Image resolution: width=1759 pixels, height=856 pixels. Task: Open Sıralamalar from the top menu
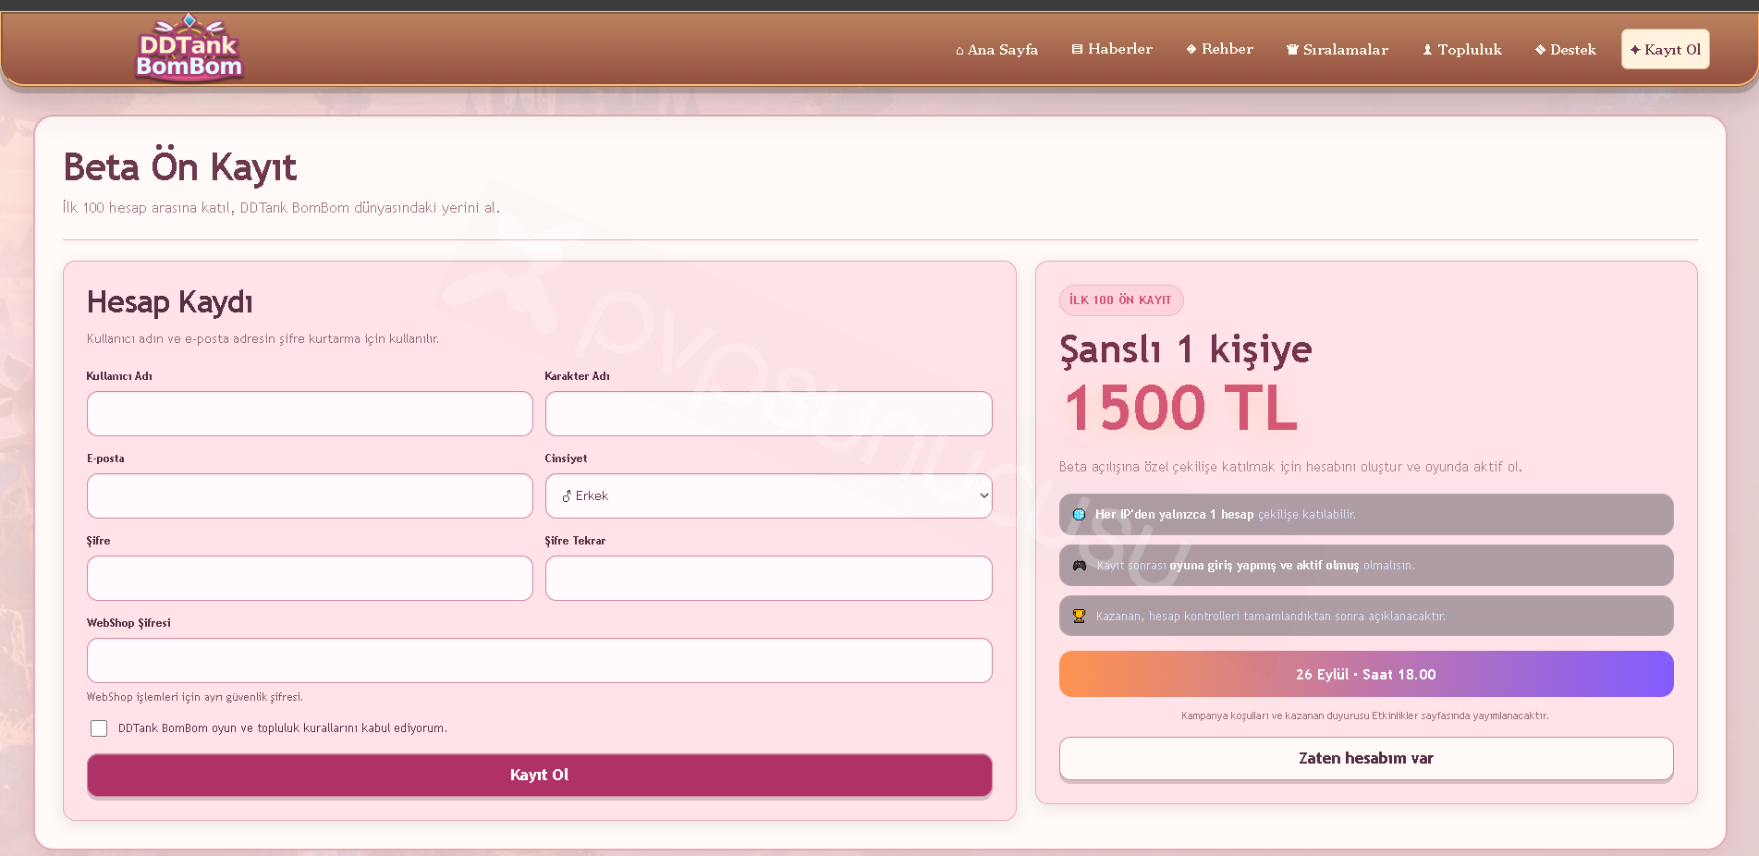click(1338, 50)
